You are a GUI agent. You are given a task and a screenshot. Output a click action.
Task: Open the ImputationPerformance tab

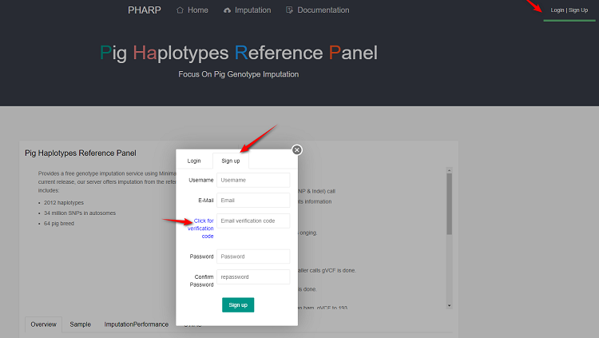[x=136, y=324]
